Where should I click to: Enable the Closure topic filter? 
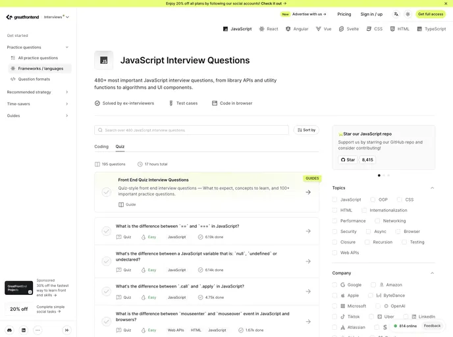coord(335,242)
